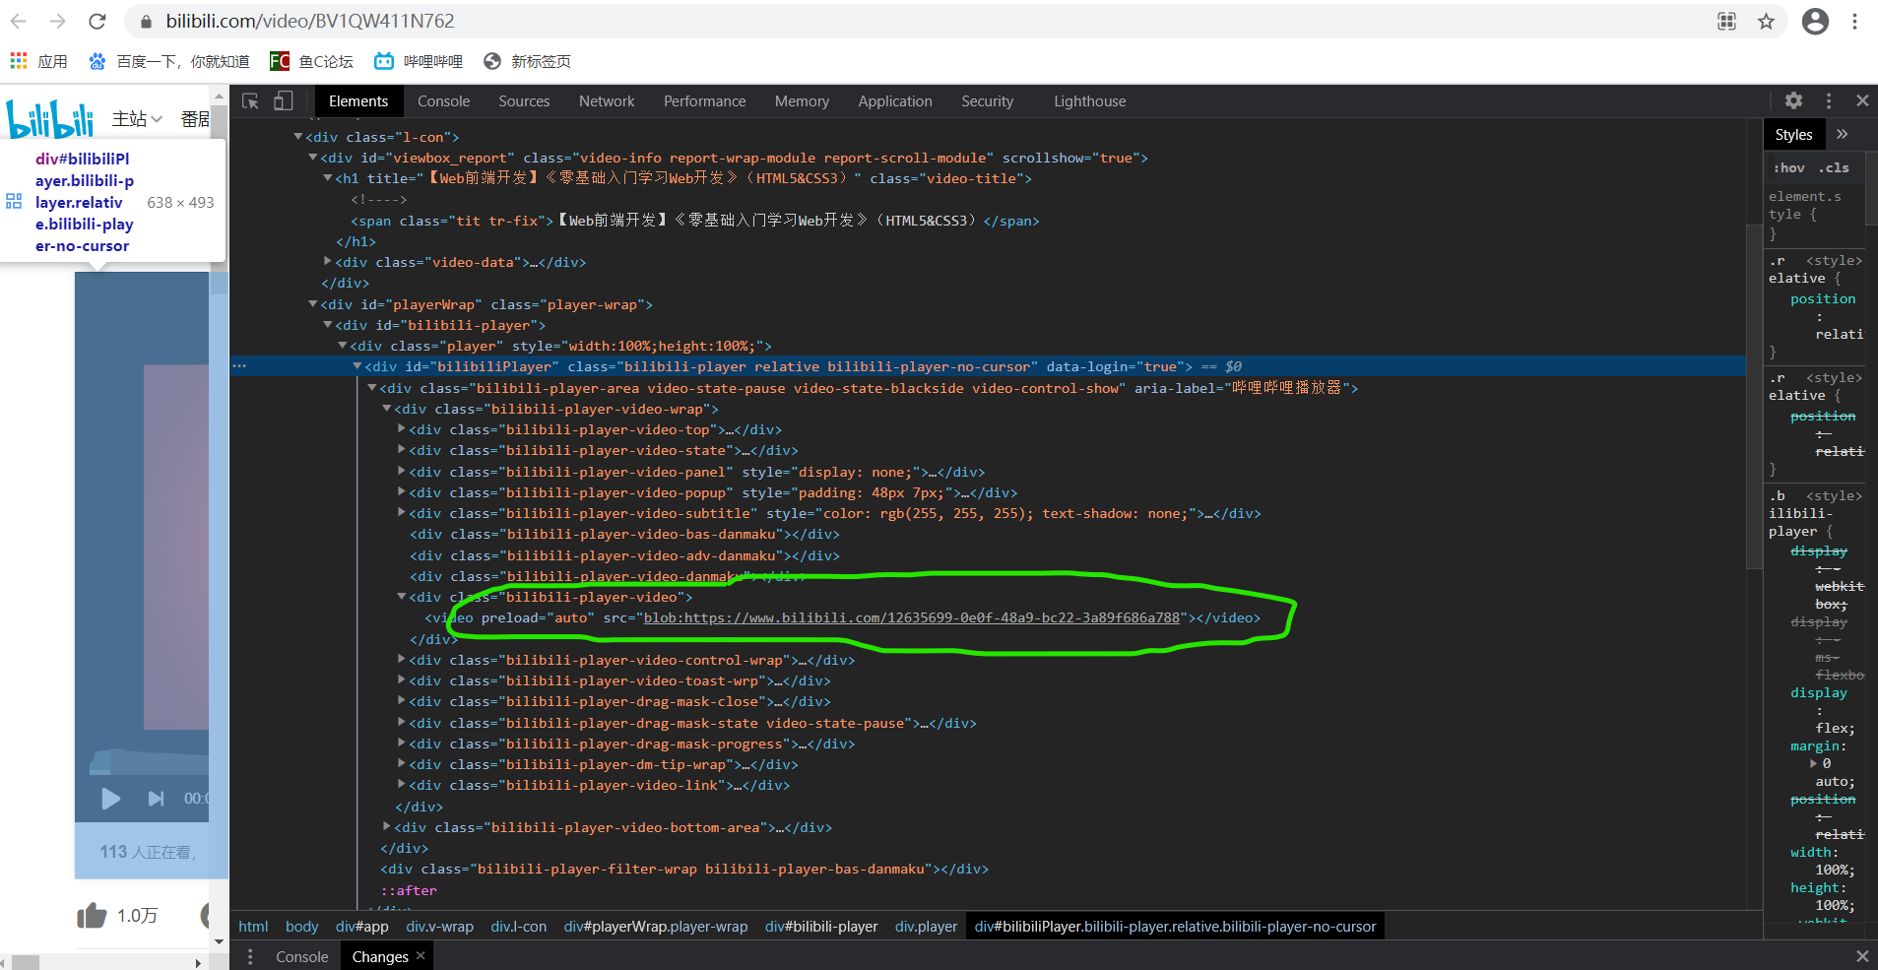
Task: Select div#playerWrap.player-wrap breadcrumb
Action: click(x=655, y=926)
